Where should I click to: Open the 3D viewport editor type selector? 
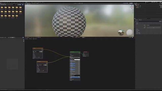pyautogui.click(x=26, y=3)
